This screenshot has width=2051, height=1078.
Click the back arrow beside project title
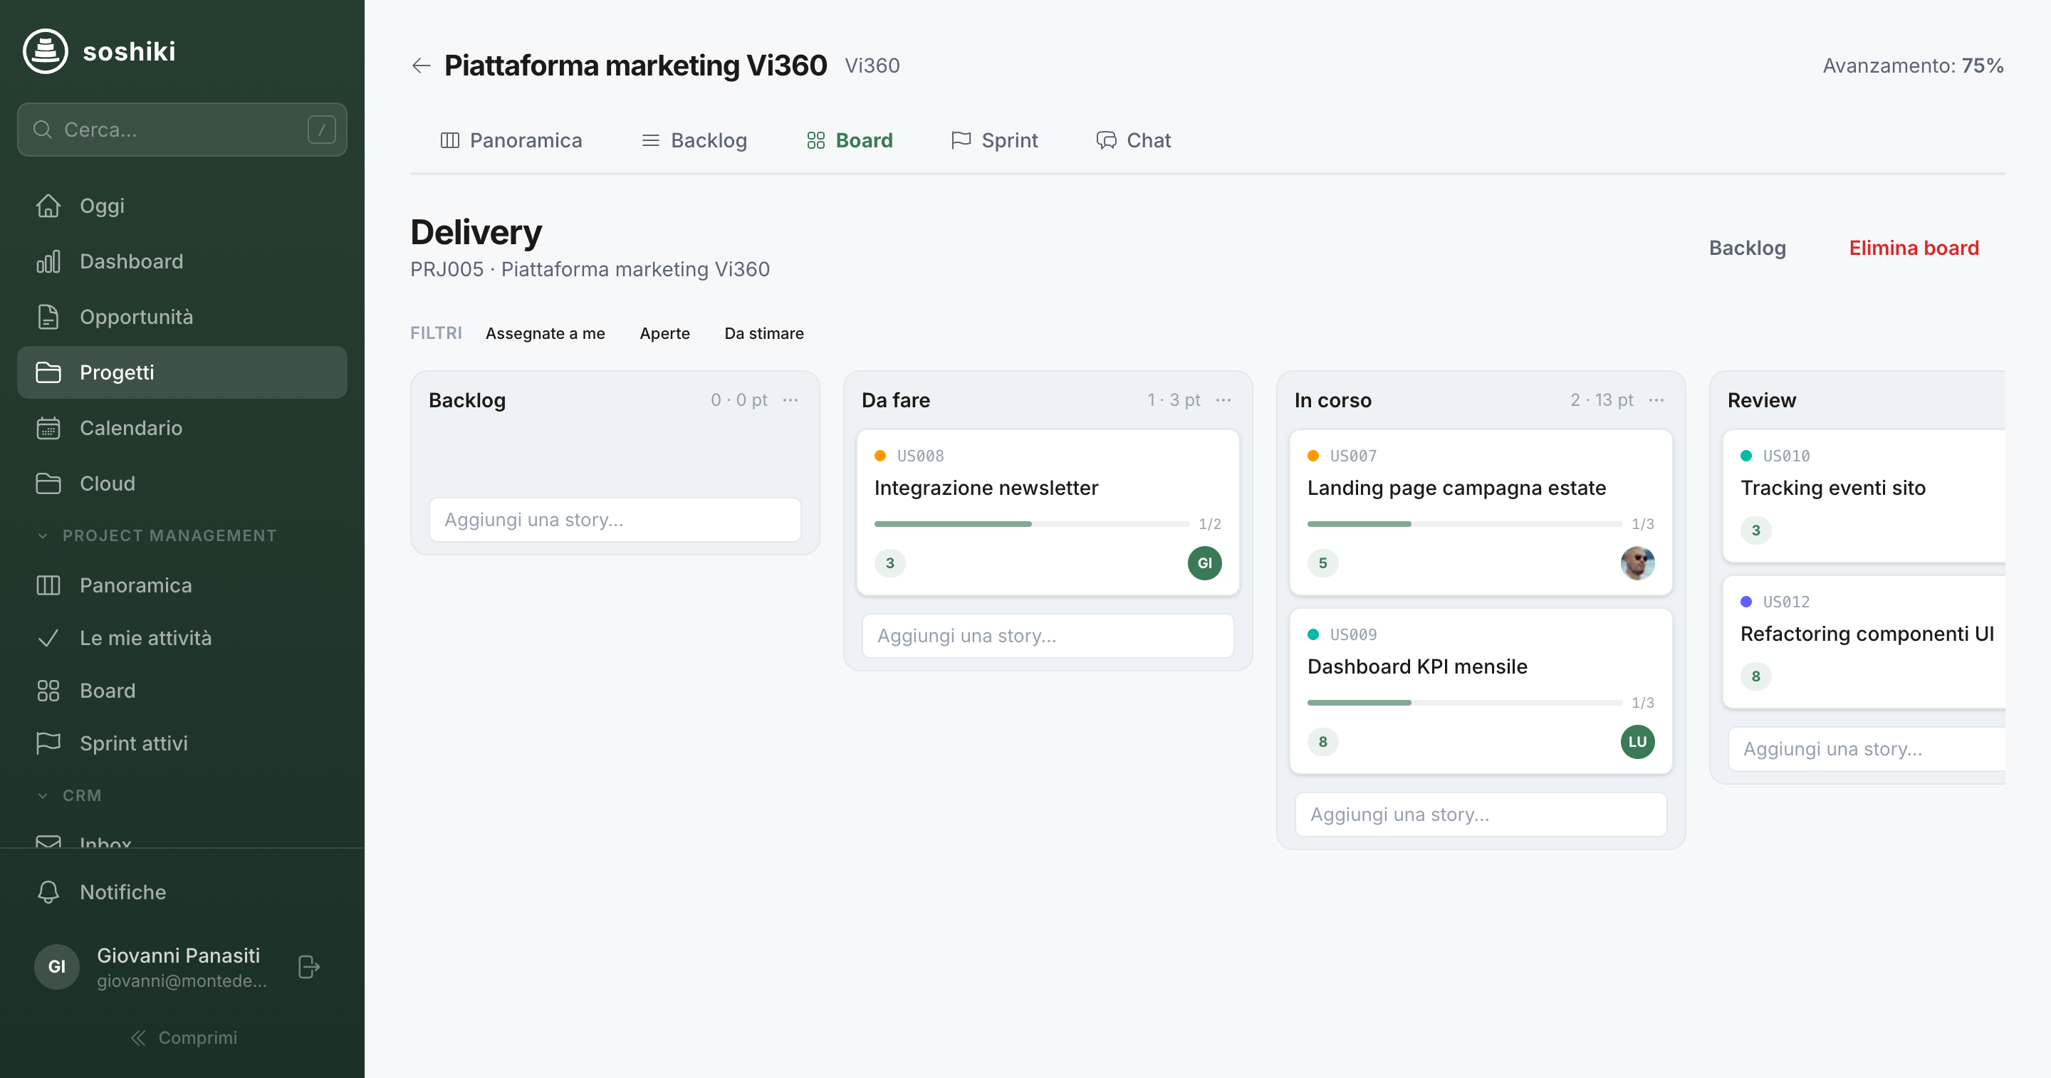(421, 66)
